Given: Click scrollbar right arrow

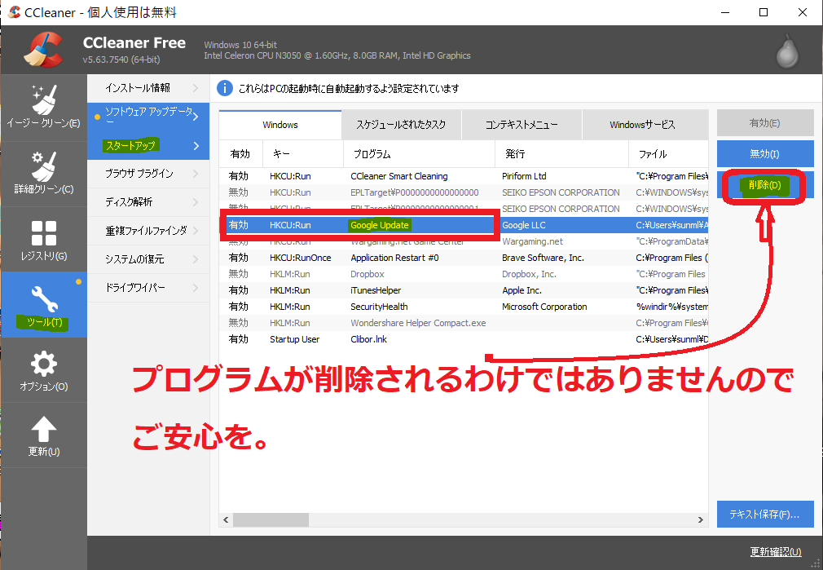Looking at the screenshot, I should tap(701, 519).
